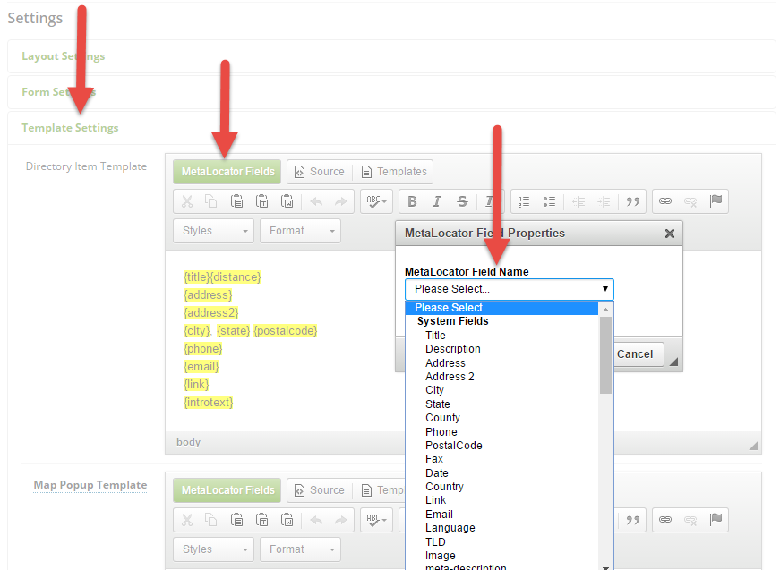Open Format dropdown in Directory Item Template editor

pyautogui.click(x=301, y=231)
